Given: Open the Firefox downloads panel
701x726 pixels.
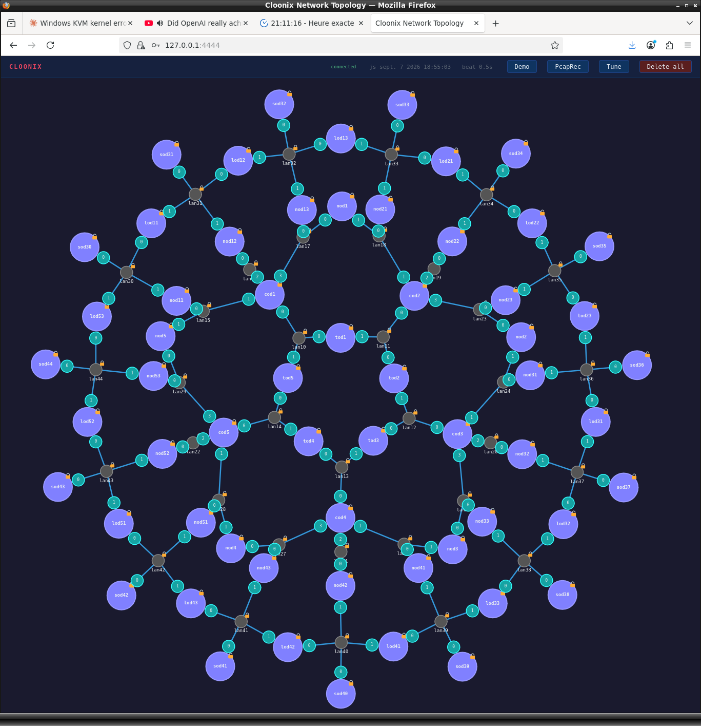Looking at the screenshot, I should coord(632,45).
